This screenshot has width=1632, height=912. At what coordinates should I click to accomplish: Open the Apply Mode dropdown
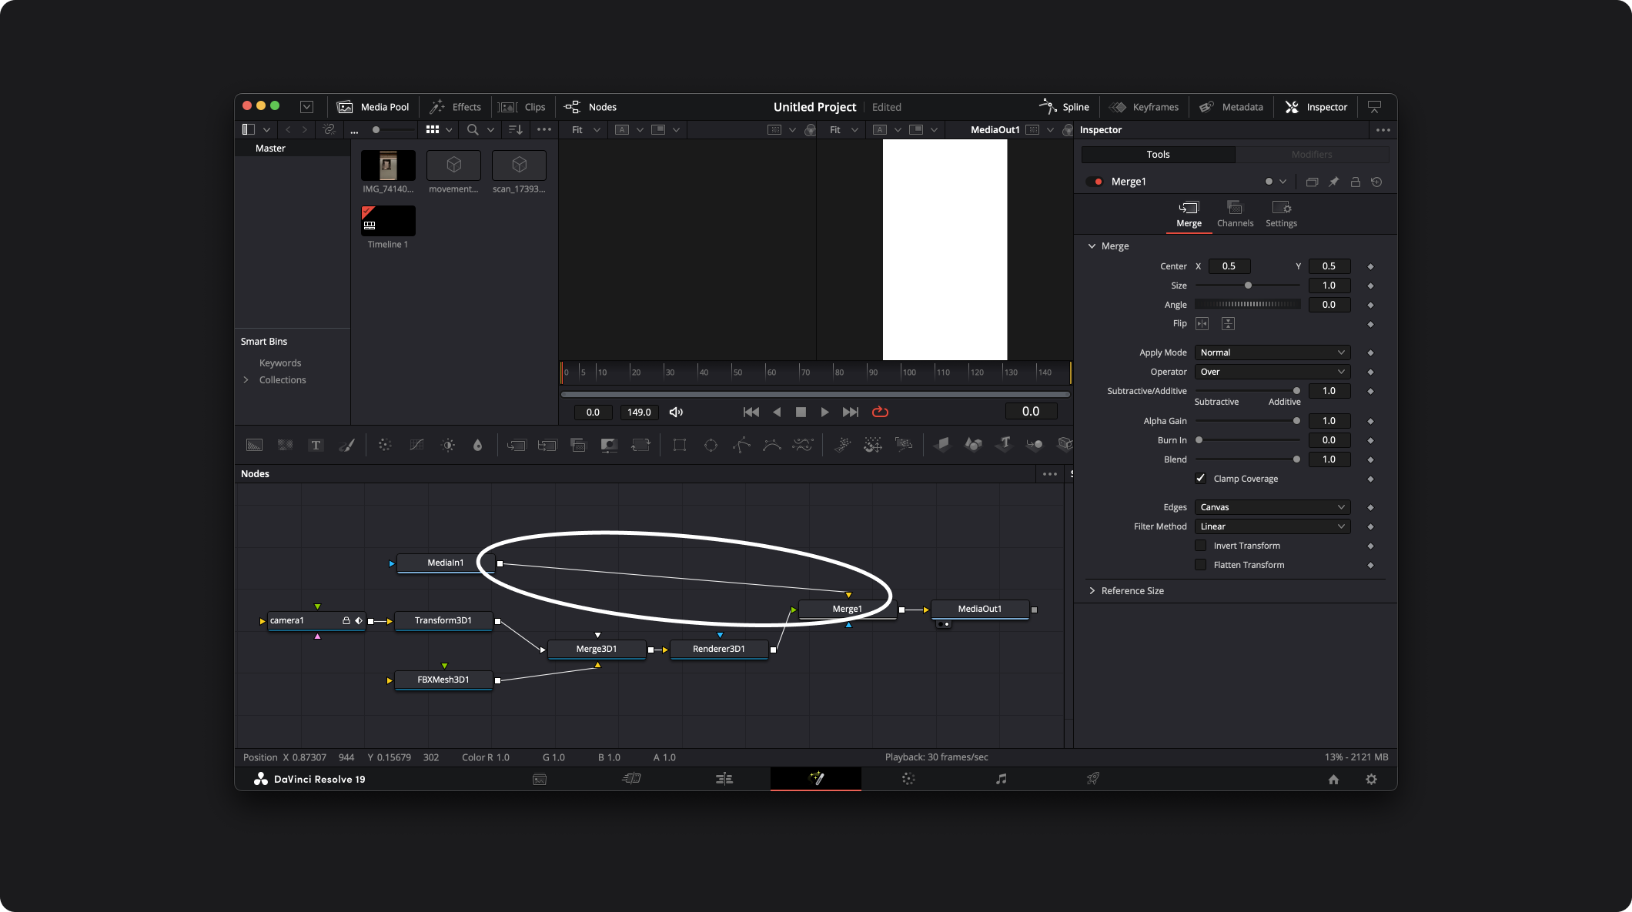(1272, 352)
